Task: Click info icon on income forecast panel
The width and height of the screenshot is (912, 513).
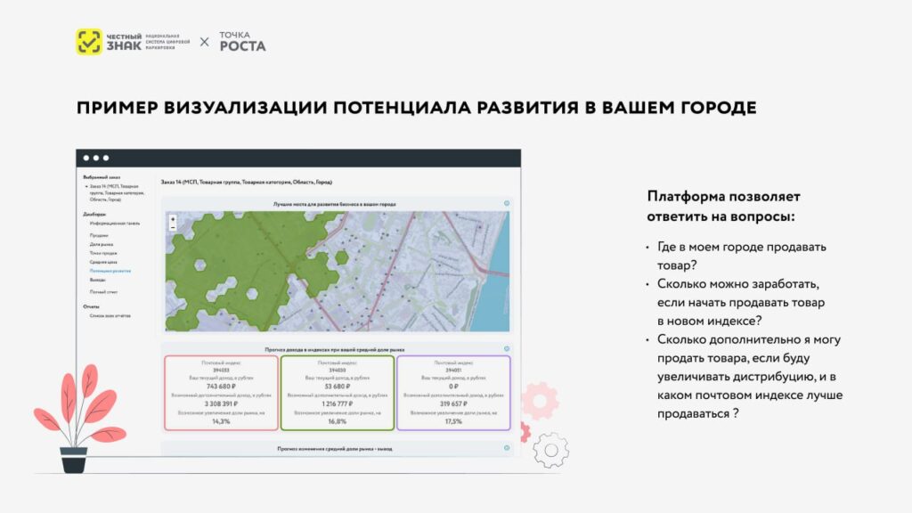Action: (506, 349)
